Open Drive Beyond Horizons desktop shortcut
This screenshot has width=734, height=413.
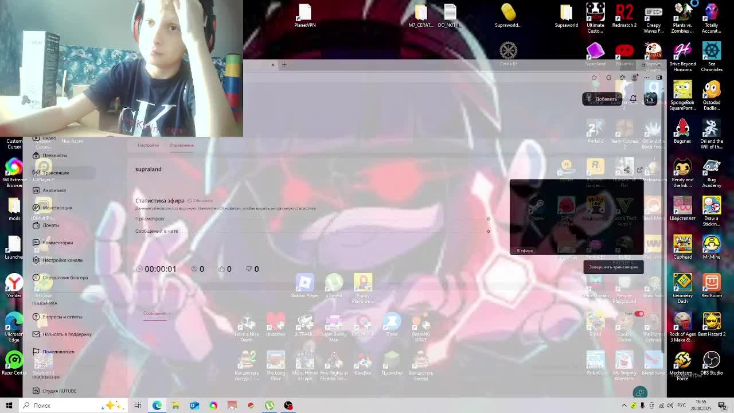click(682, 57)
